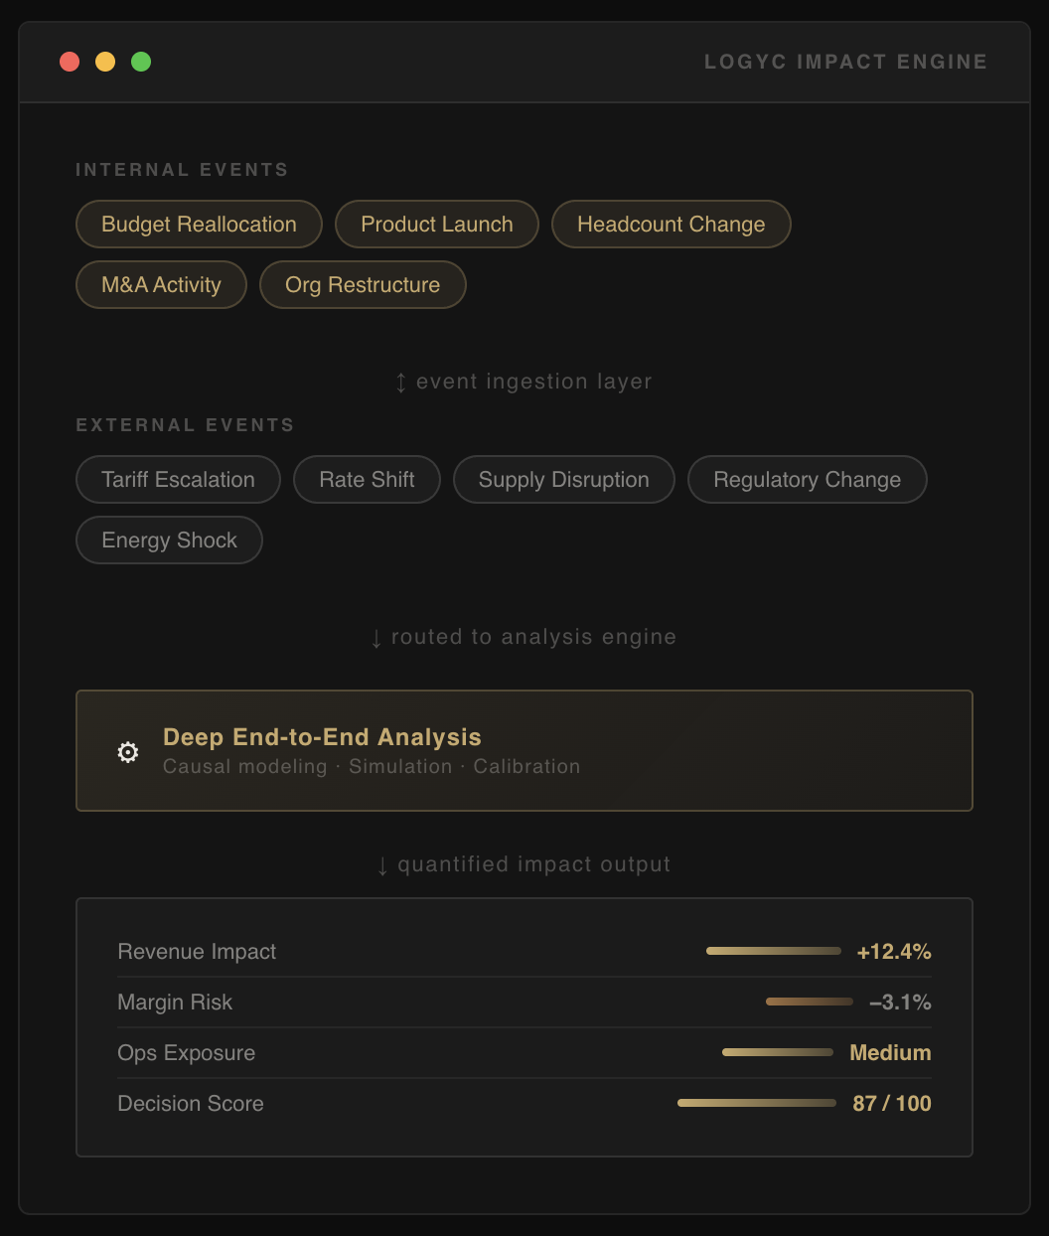Click the Internal Events section header
This screenshot has width=1049, height=1236.
[x=182, y=169]
